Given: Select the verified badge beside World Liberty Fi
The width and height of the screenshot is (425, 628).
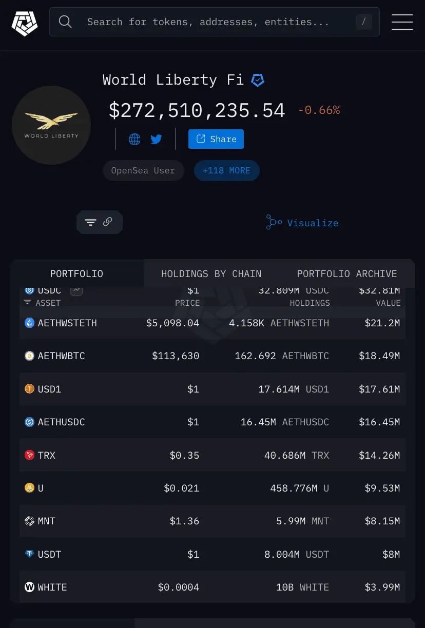Looking at the screenshot, I should [x=258, y=80].
